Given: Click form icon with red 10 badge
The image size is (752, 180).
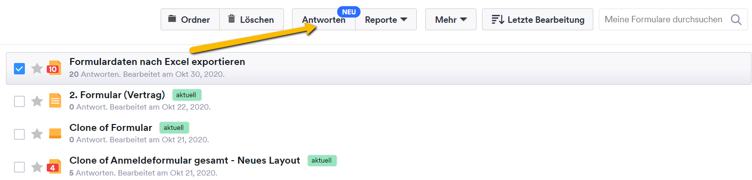Looking at the screenshot, I should point(54,68).
